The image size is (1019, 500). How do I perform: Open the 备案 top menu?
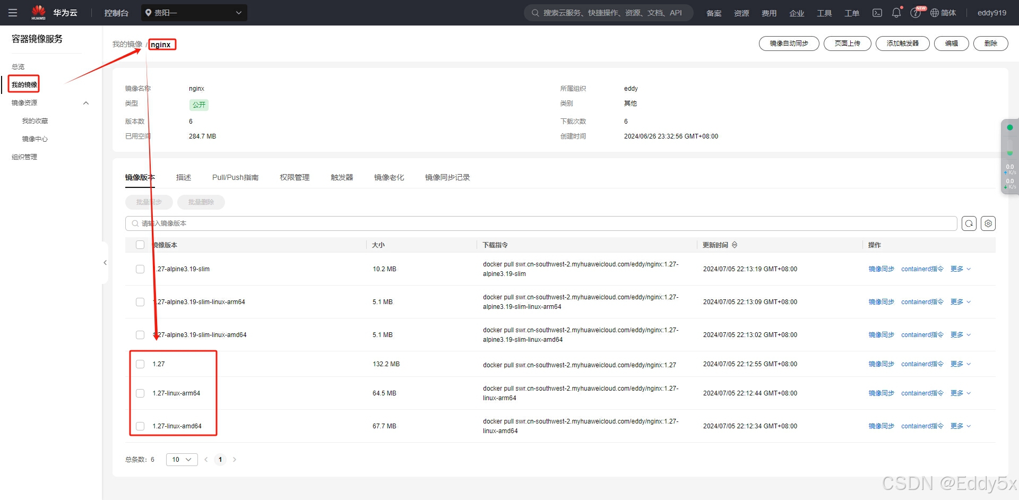714,13
